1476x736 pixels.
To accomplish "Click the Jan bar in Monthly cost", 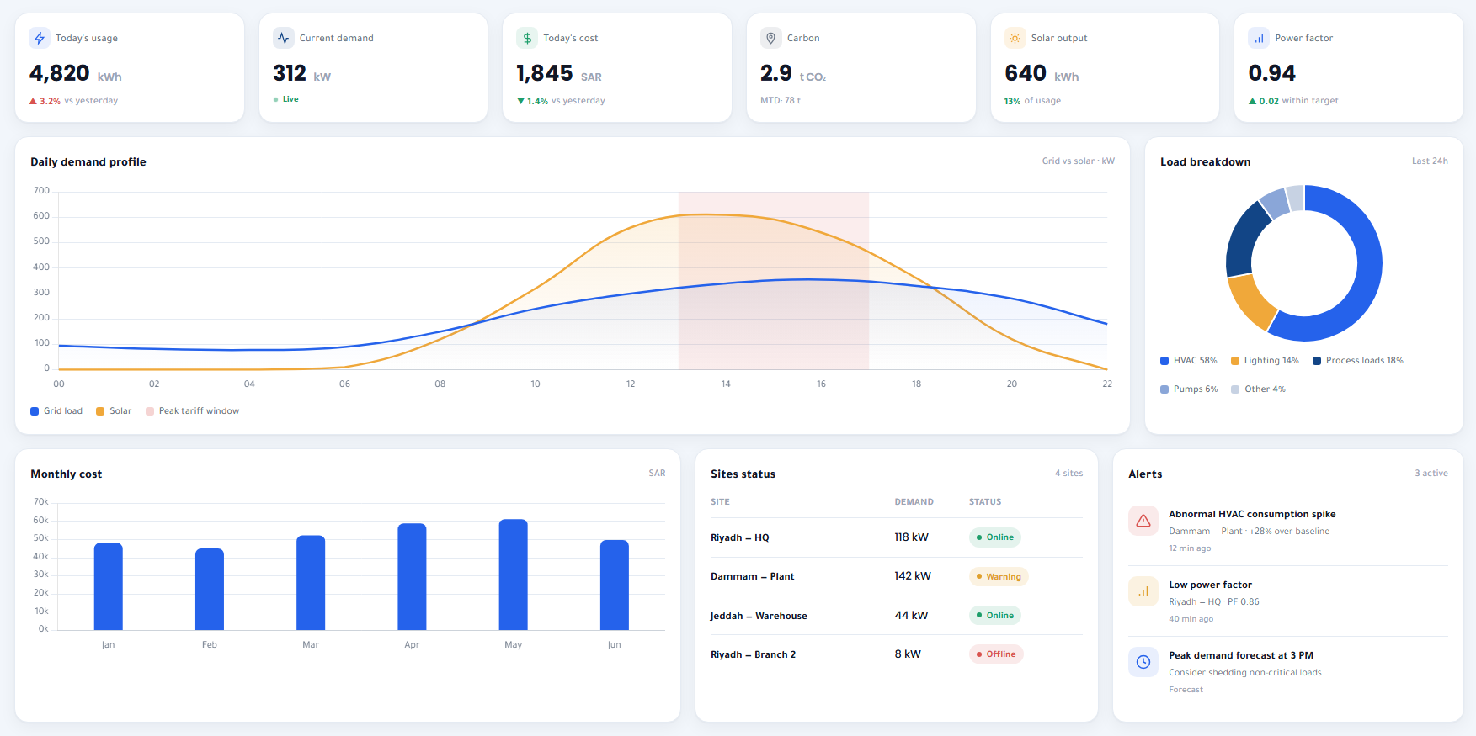I will pyautogui.click(x=109, y=586).
